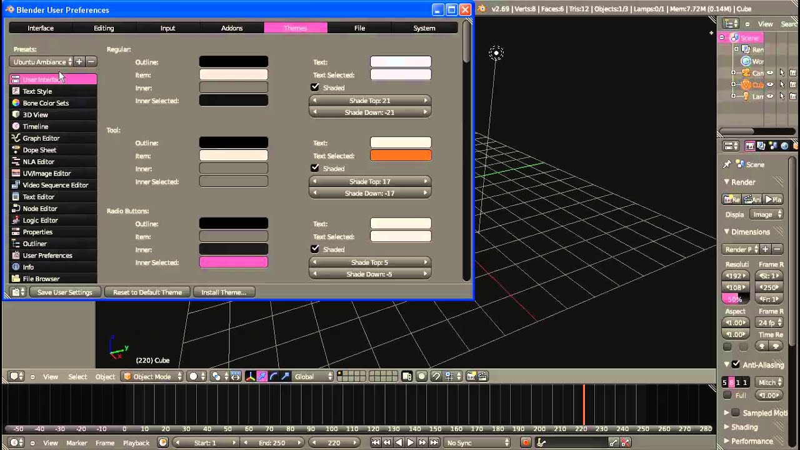Expand the Performance panel

[727, 441]
